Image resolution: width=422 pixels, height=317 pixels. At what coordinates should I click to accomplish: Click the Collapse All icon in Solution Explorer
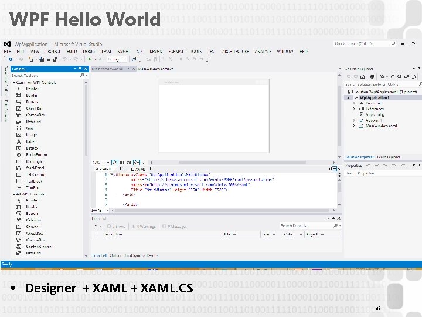[406, 76]
